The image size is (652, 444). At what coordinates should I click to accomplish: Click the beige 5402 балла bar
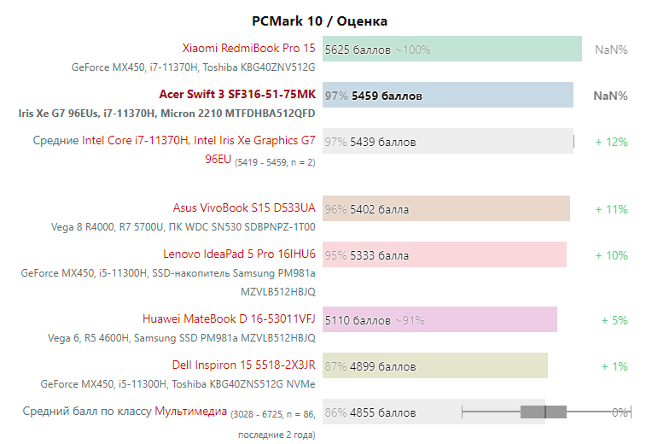coord(446,209)
